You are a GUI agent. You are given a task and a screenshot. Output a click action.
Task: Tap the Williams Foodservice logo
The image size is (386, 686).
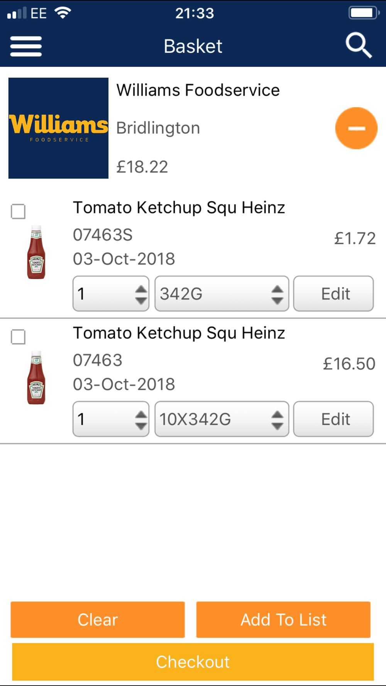click(59, 128)
